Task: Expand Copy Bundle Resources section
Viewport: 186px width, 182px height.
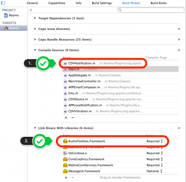Action: [x=35, y=39]
